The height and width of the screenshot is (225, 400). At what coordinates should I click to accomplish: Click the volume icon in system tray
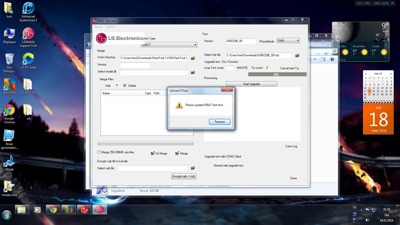point(367,220)
